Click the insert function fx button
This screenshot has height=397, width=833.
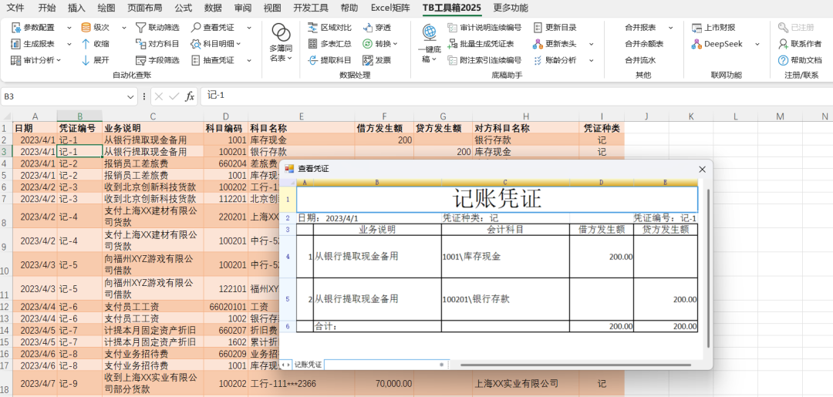pos(189,96)
